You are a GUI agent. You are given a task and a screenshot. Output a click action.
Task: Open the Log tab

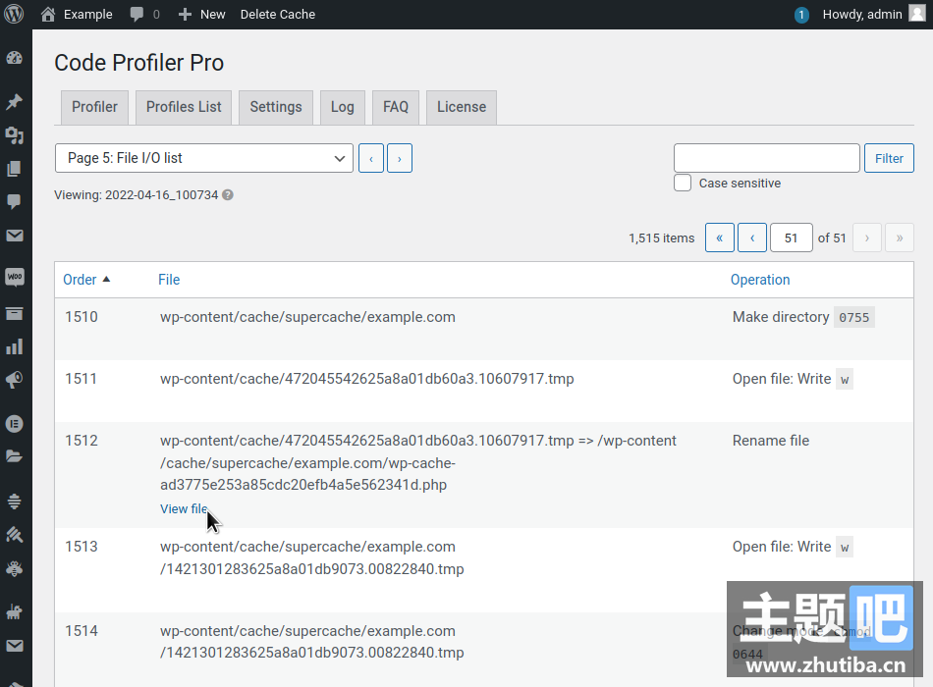[342, 107]
